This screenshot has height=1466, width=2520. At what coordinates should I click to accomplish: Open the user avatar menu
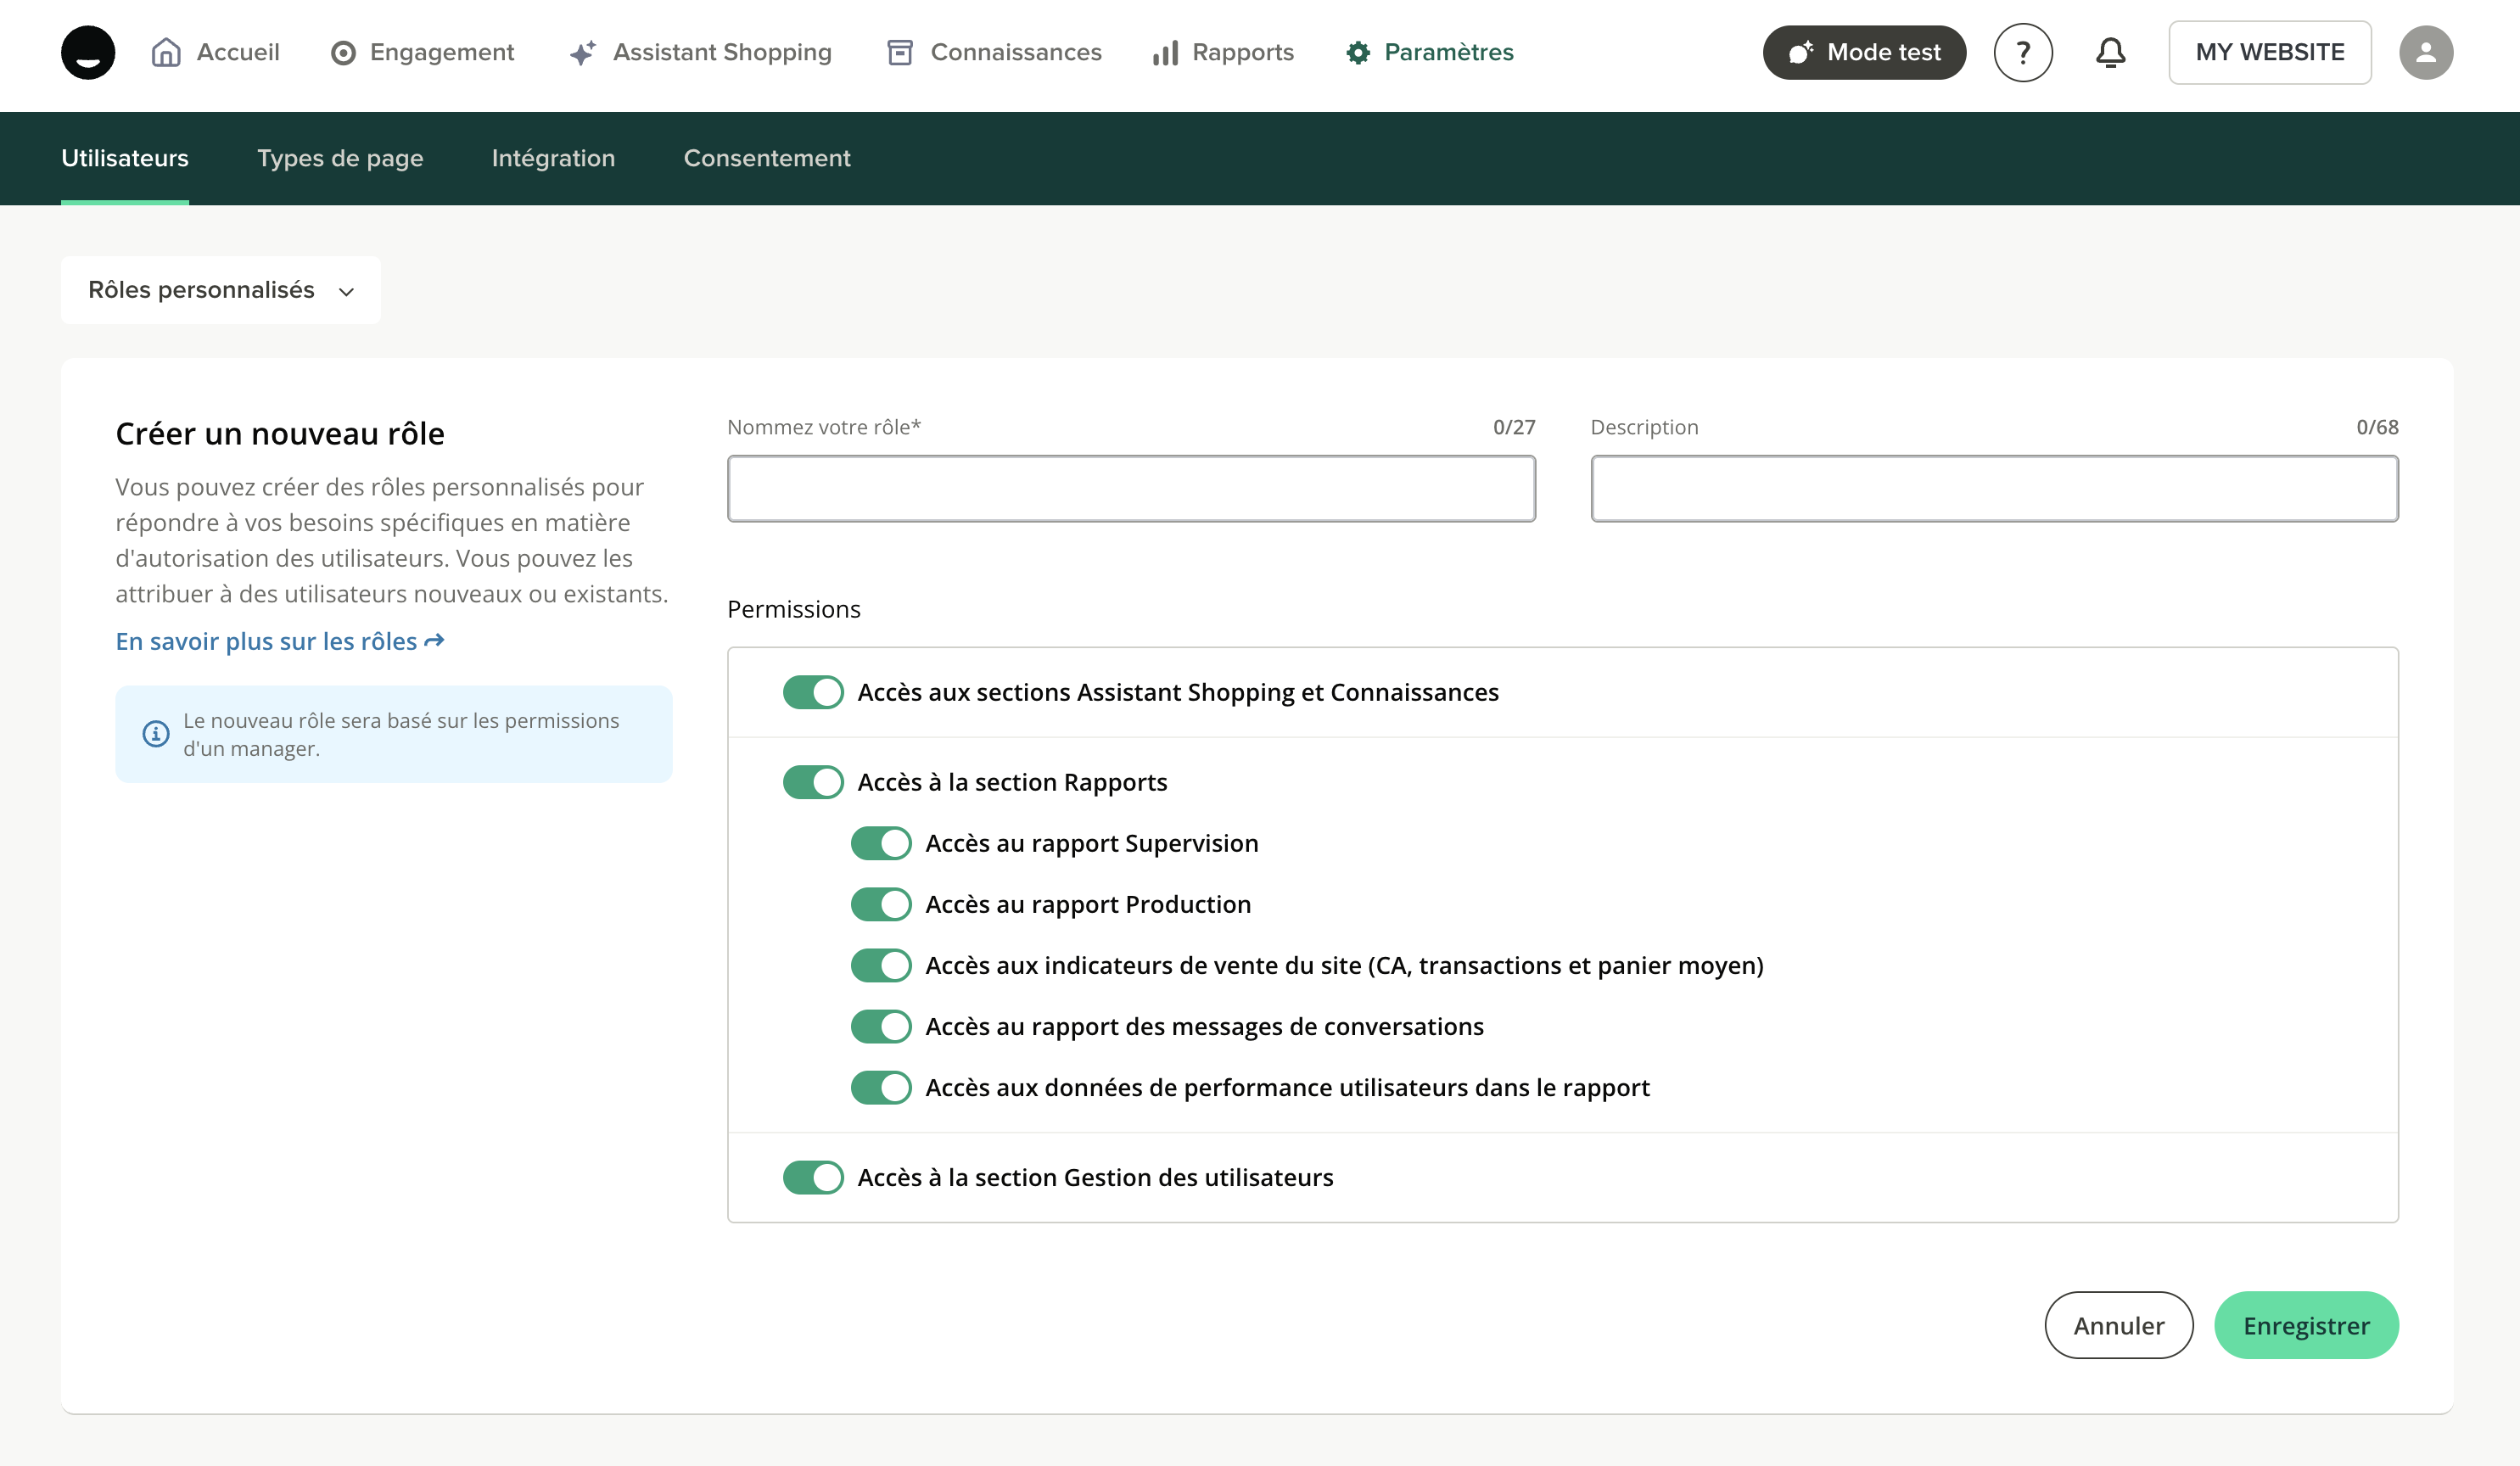pyautogui.click(x=2426, y=52)
